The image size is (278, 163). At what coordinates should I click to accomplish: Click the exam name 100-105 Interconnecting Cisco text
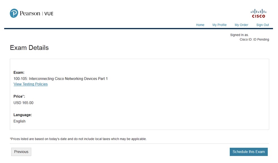(x=61, y=79)
